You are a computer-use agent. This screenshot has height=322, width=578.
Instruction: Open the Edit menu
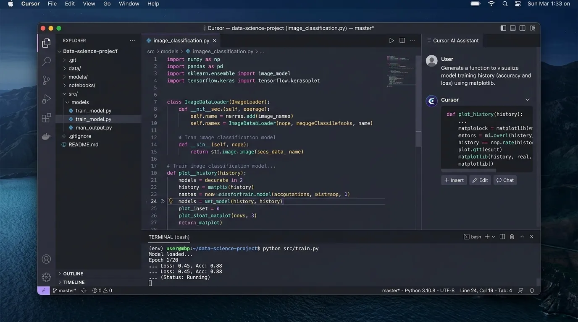(70, 4)
